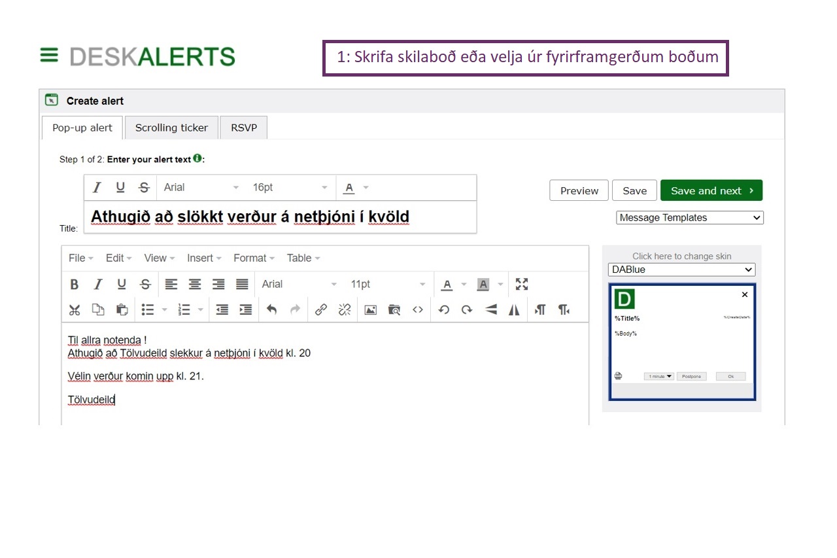Image resolution: width=837 pixels, height=558 pixels.
Task: Open the Table menu
Action: pyautogui.click(x=303, y=258)
